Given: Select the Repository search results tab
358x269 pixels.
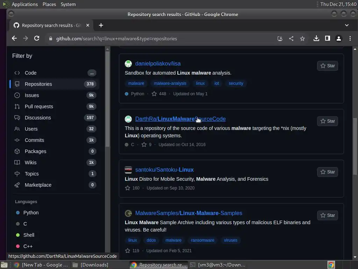Looking at the screenshot, I should pos(51,25).
